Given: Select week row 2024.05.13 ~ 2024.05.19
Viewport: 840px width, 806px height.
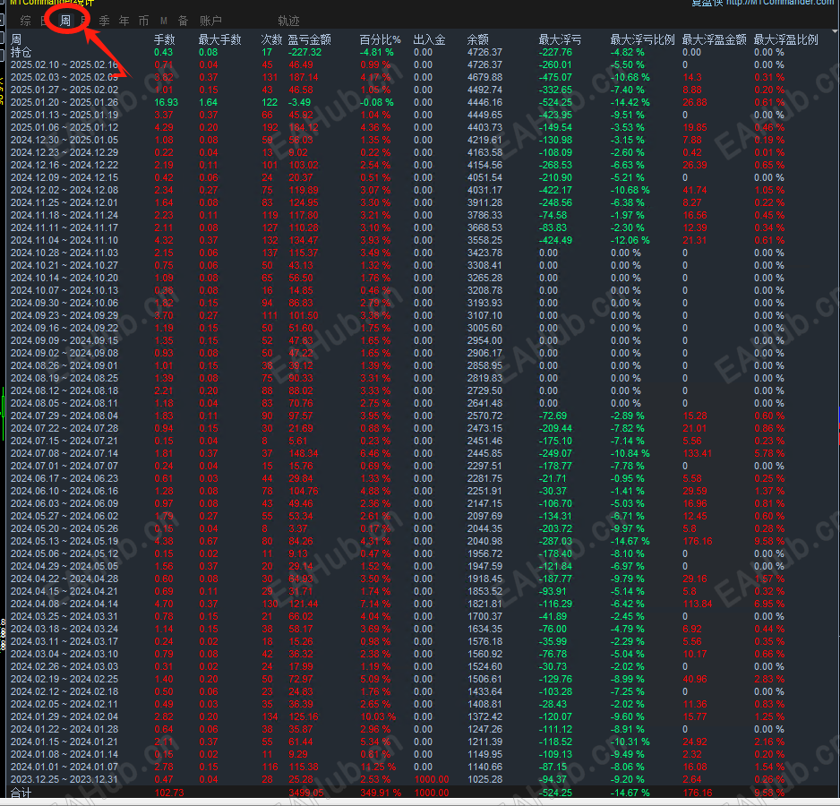Looking at the screenshot, I should pyautogui.click(x=64, y=541).
